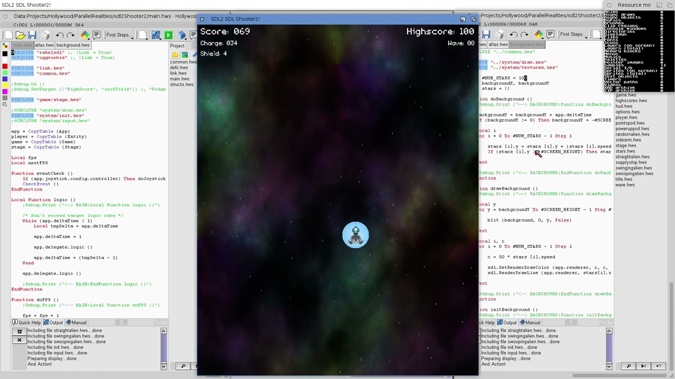675x379 pixels.
Task: Click the down arrow of left output scrollbar
Action: click(163, 366)
